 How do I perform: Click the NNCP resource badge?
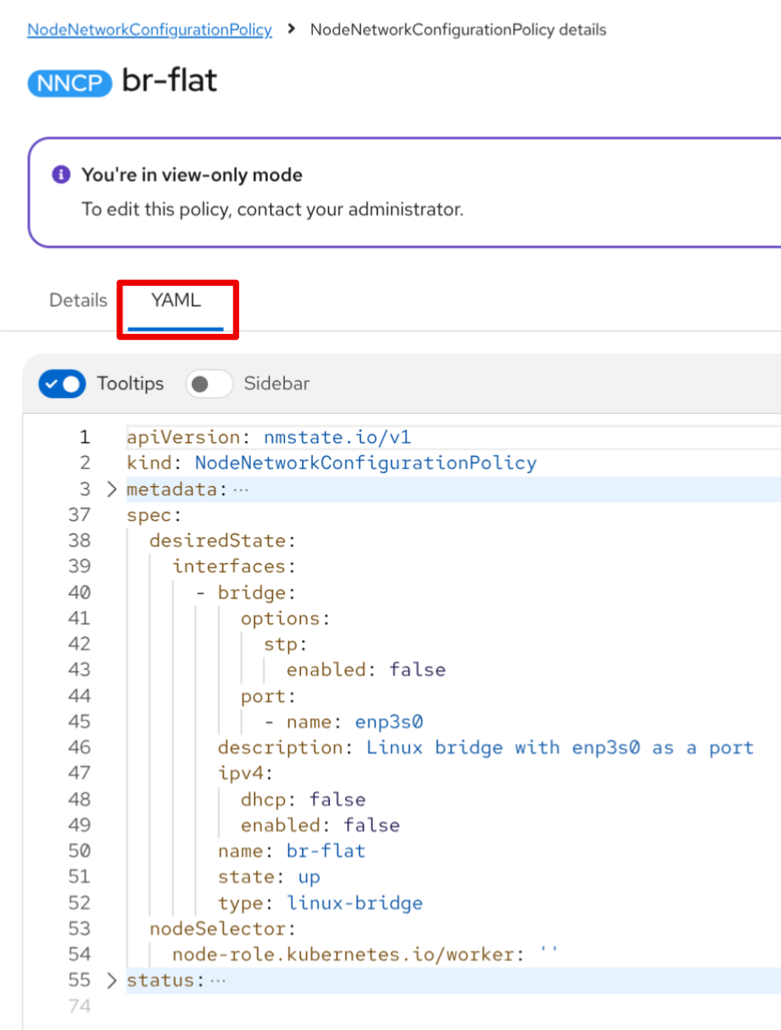[x=69, y=83]
